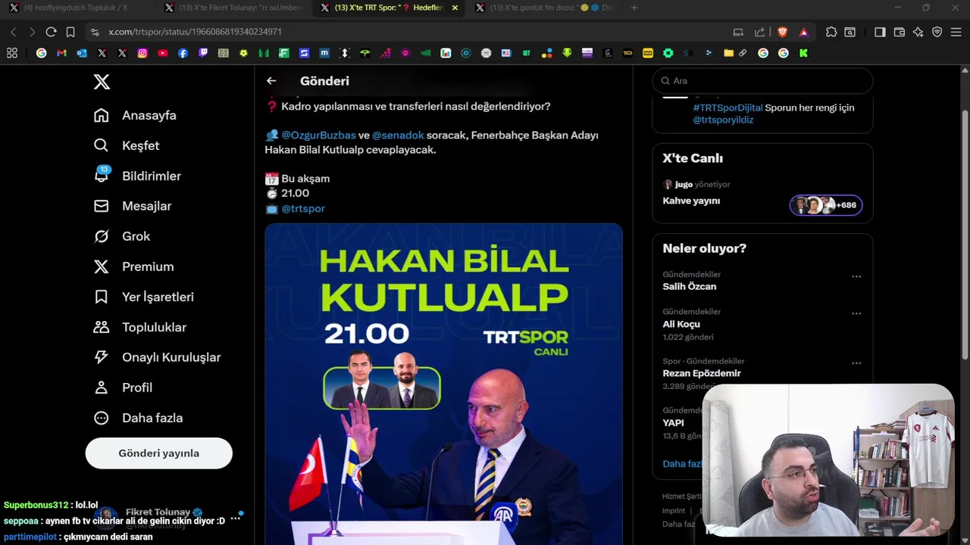This screenshot has width=970, height=545.
Task: Open options for Rezan Epözdemir trend
Action: point(856,363)
